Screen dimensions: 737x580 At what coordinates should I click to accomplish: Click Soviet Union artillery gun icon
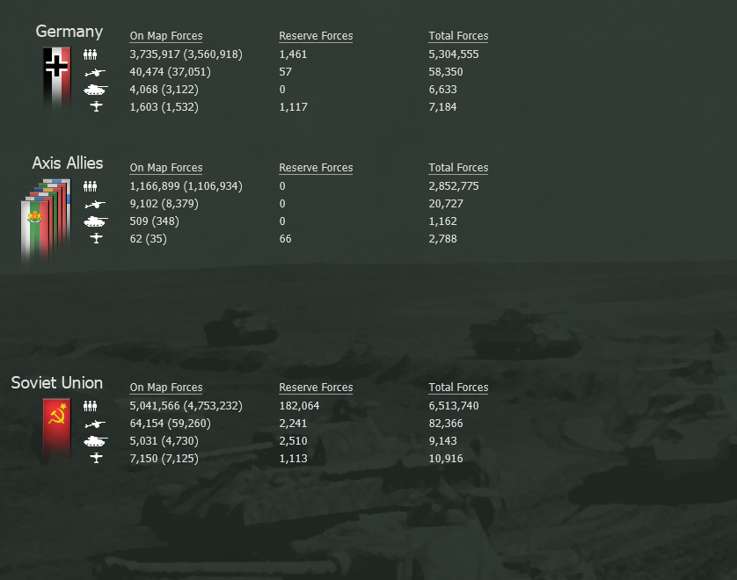point(95,424)
